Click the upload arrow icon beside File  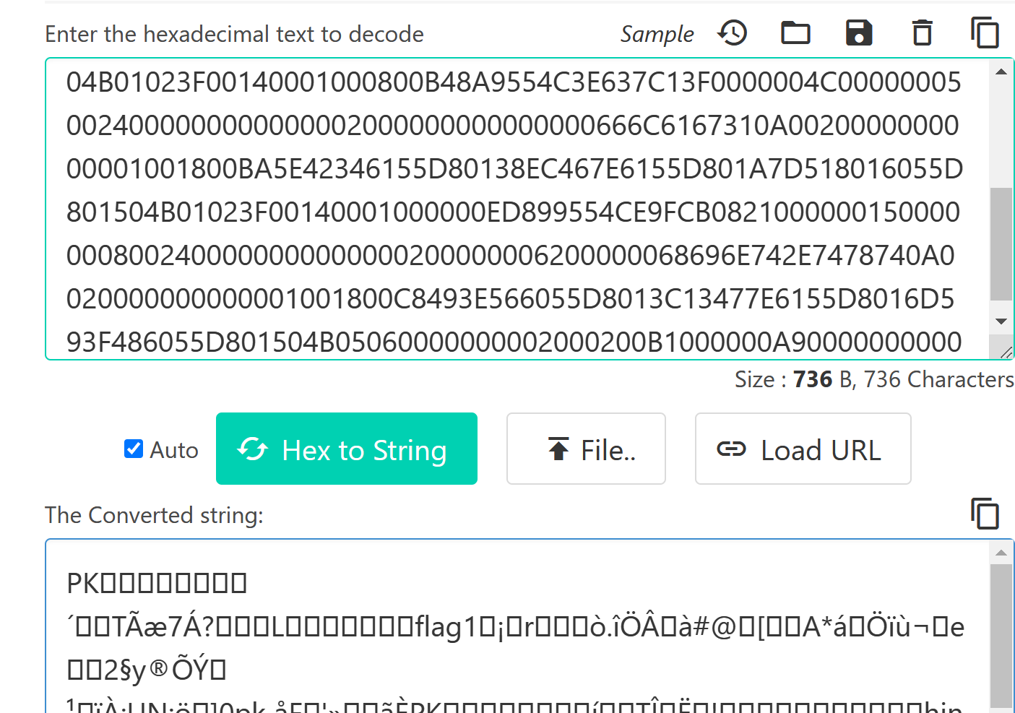tap(558, 449)
